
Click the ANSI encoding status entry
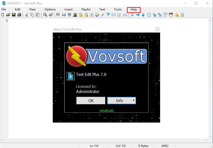[x=165, y=146]
